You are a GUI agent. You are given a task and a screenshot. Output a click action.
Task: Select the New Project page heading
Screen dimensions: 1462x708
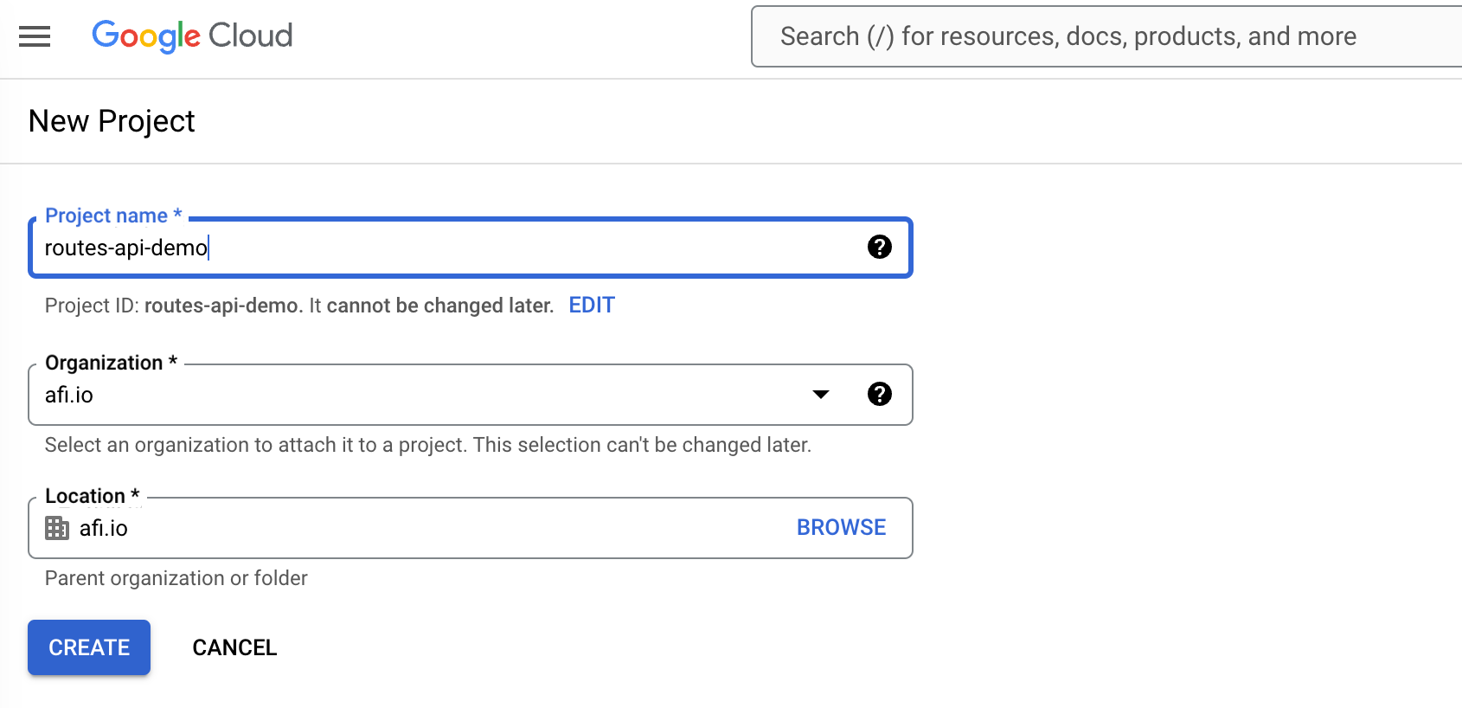coord(111,121)
